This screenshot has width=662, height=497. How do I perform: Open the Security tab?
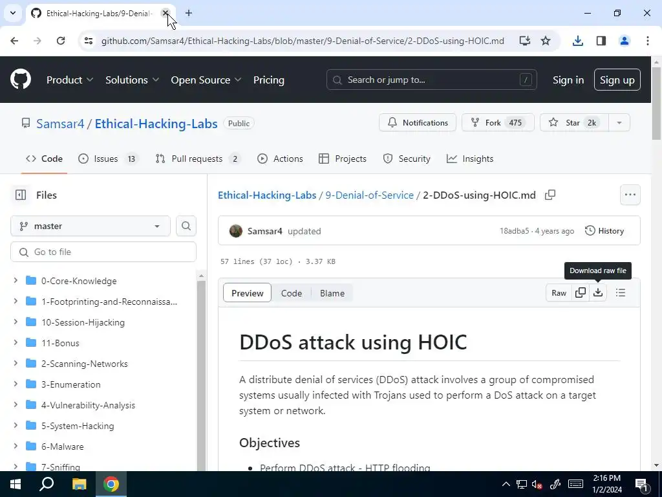pos(407,159)
